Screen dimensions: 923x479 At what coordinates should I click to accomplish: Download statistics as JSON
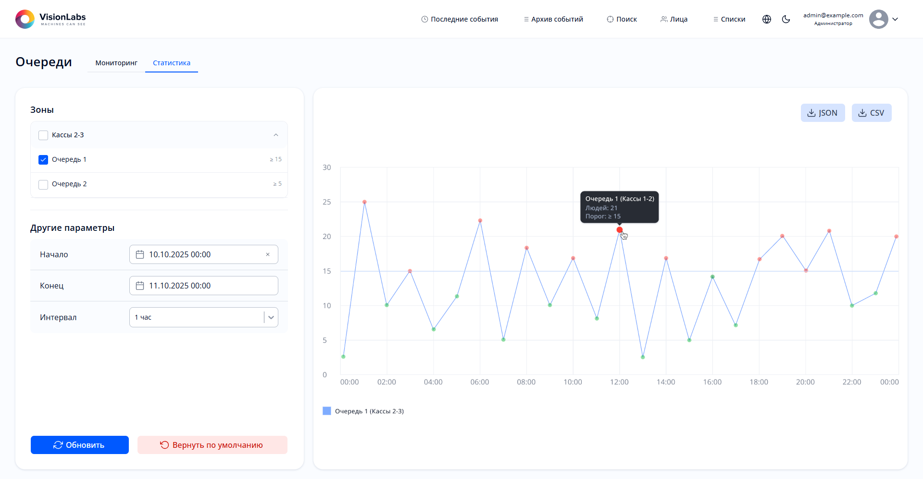pos(823,113)
